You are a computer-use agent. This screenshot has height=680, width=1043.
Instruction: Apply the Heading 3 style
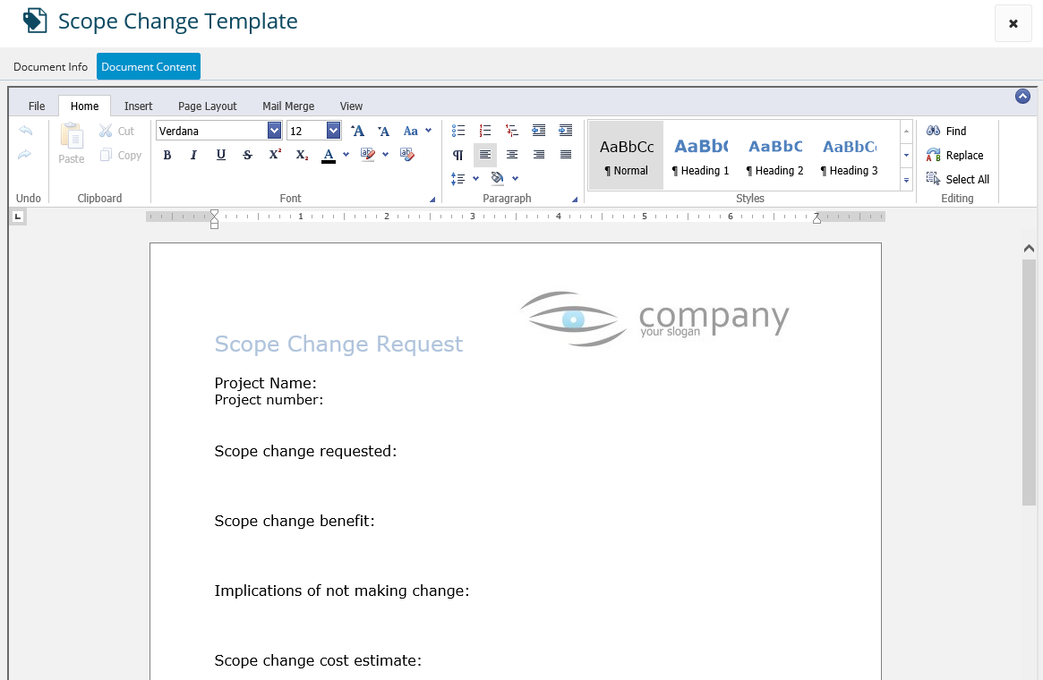coord(850,156)
